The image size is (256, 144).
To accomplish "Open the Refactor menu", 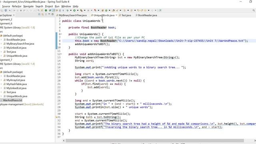I will coord(17,6).
